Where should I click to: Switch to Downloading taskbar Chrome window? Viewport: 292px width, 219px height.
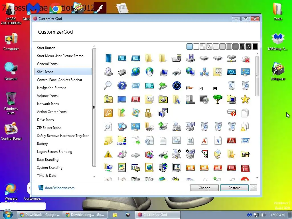click(85, 215)
